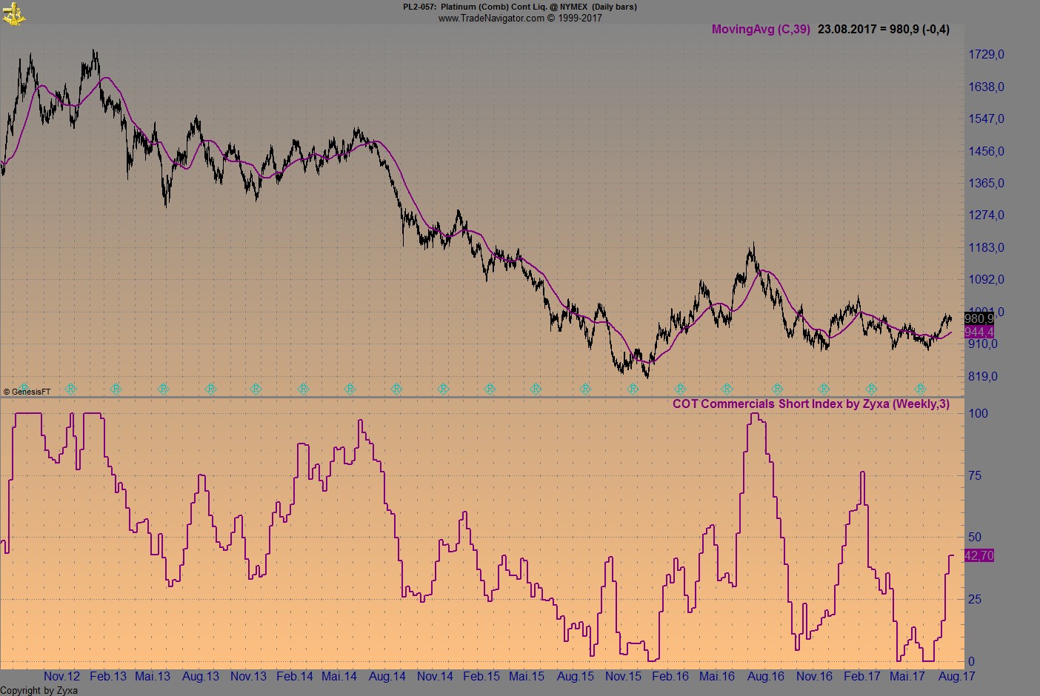Viewport: 1040px width, 696px height.
Task: Click the rollover marker nearest Aug.16
Action: point(777,389)
